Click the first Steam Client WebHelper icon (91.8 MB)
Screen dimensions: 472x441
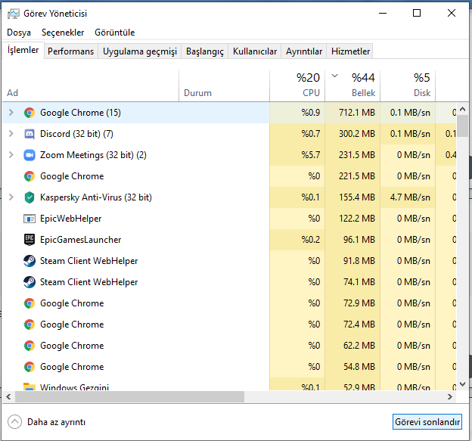[29, 261]
